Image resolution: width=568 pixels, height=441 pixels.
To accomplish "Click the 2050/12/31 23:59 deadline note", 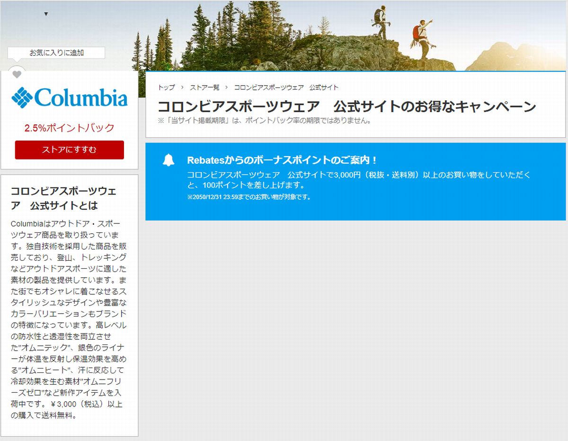I will (248, 197).
